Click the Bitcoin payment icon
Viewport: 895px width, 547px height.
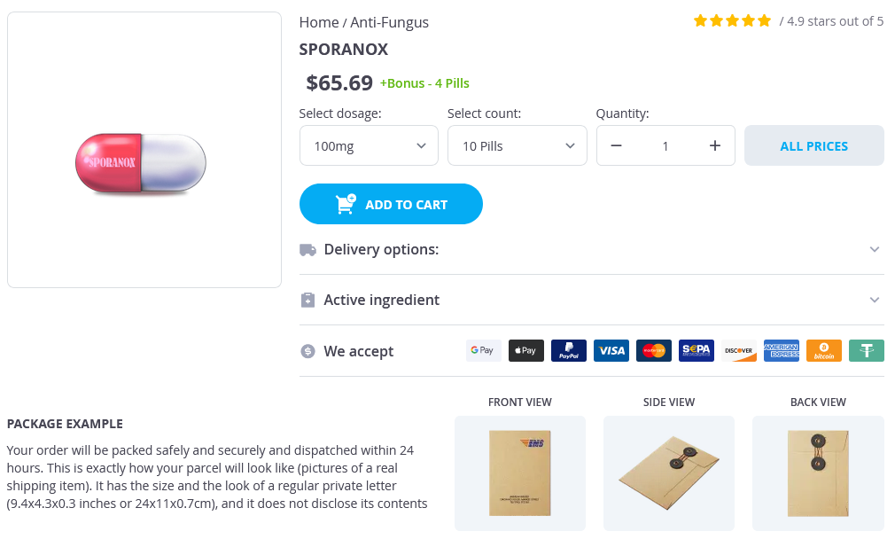click(x=824, y=350)
